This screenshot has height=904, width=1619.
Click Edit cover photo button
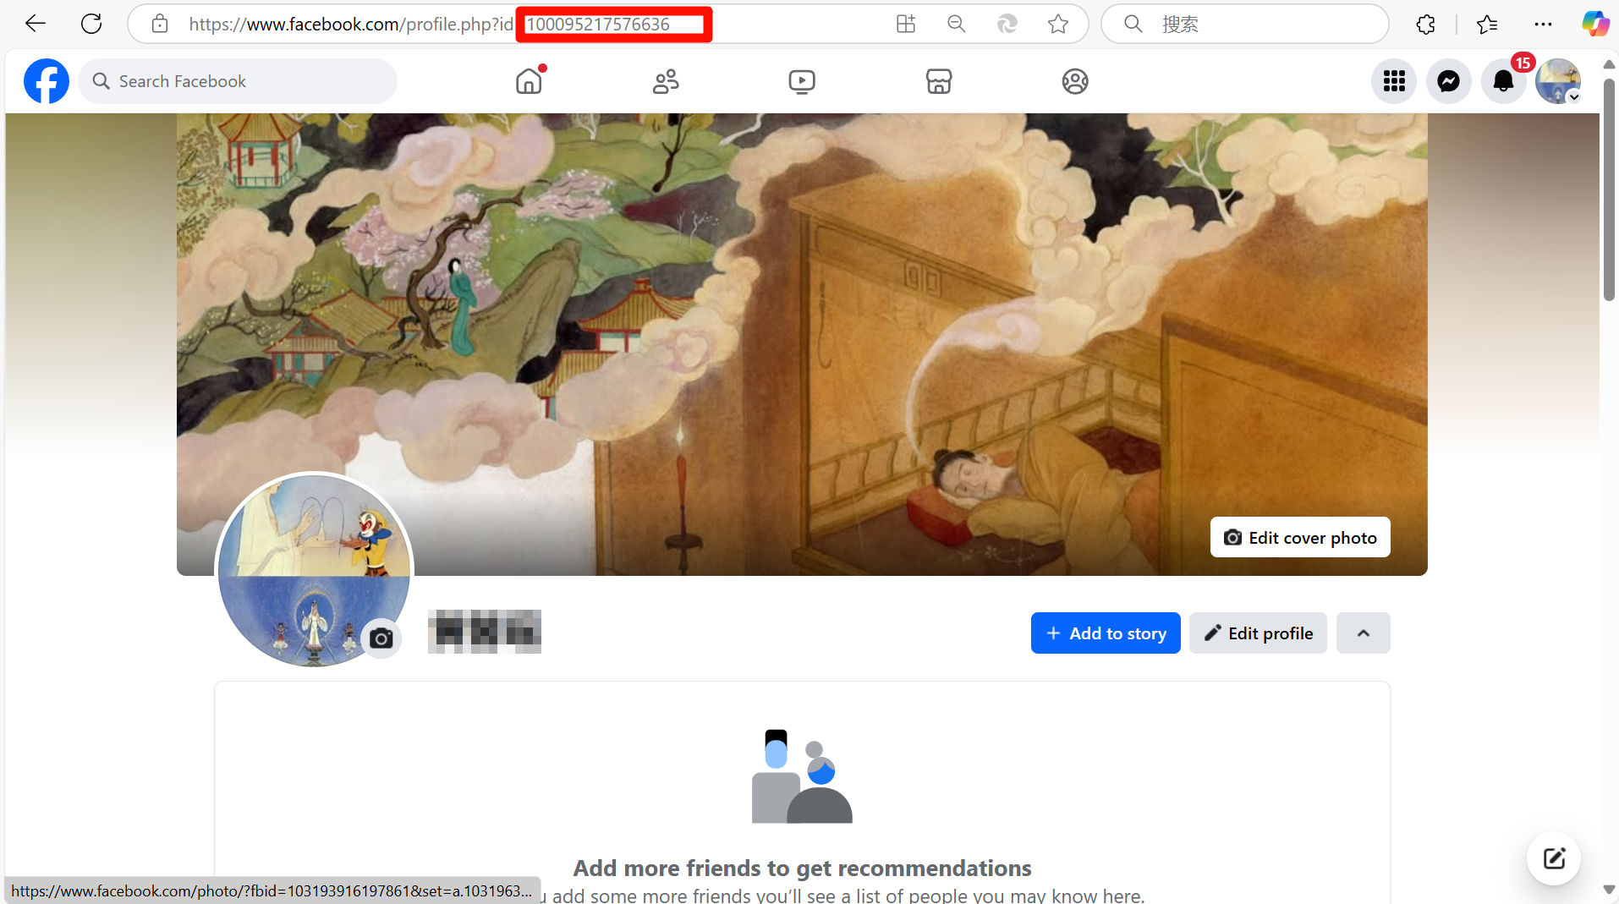pos(1300,537)
